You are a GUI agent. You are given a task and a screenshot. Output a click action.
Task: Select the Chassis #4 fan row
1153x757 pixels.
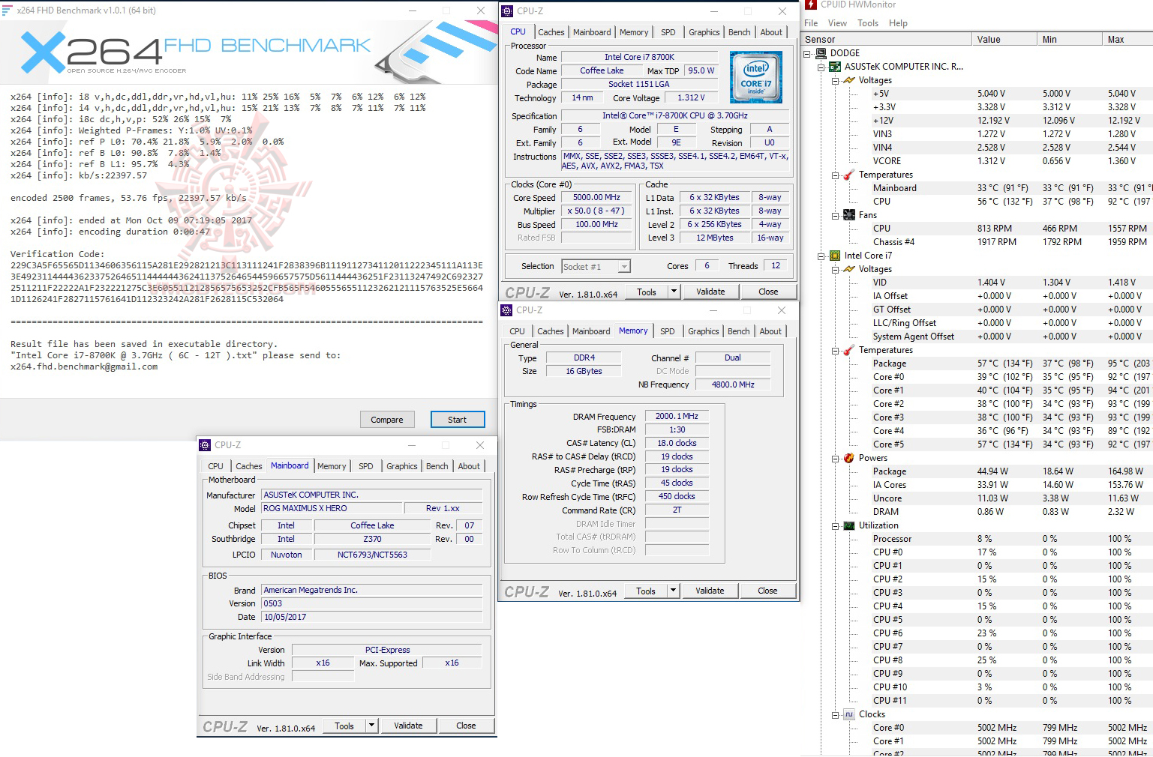977,242
